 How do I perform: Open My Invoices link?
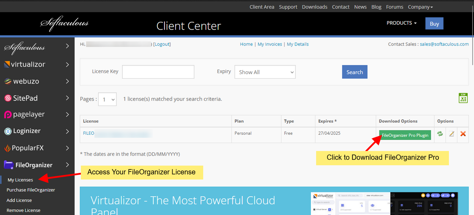click(x=270, y=44)
